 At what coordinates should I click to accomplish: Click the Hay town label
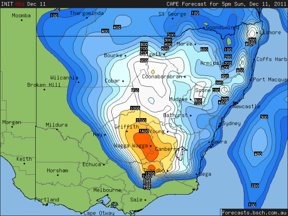tap(97, 135)
